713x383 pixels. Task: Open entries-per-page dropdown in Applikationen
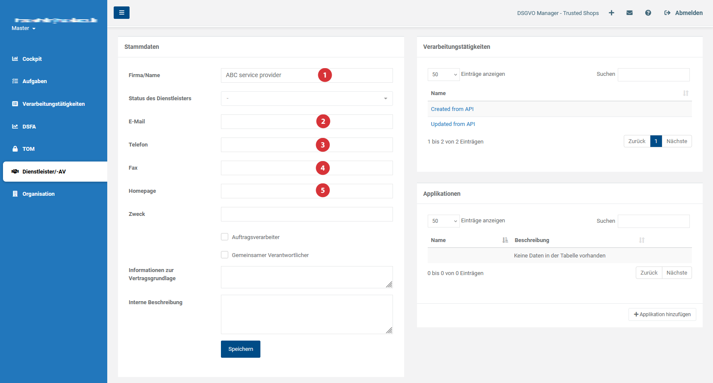point(444,221)
